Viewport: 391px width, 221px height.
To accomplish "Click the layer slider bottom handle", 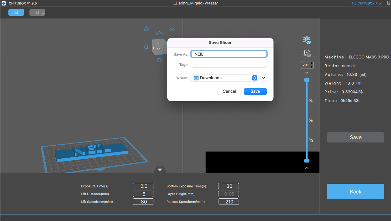I will point(307,161).
